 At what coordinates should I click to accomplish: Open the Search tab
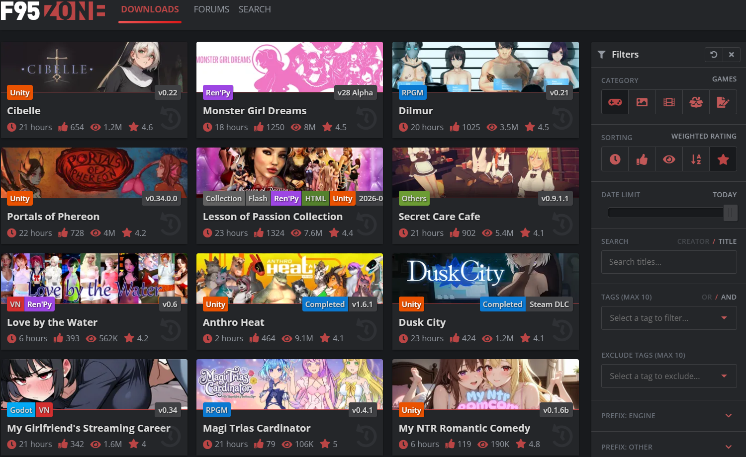(255, 9)
